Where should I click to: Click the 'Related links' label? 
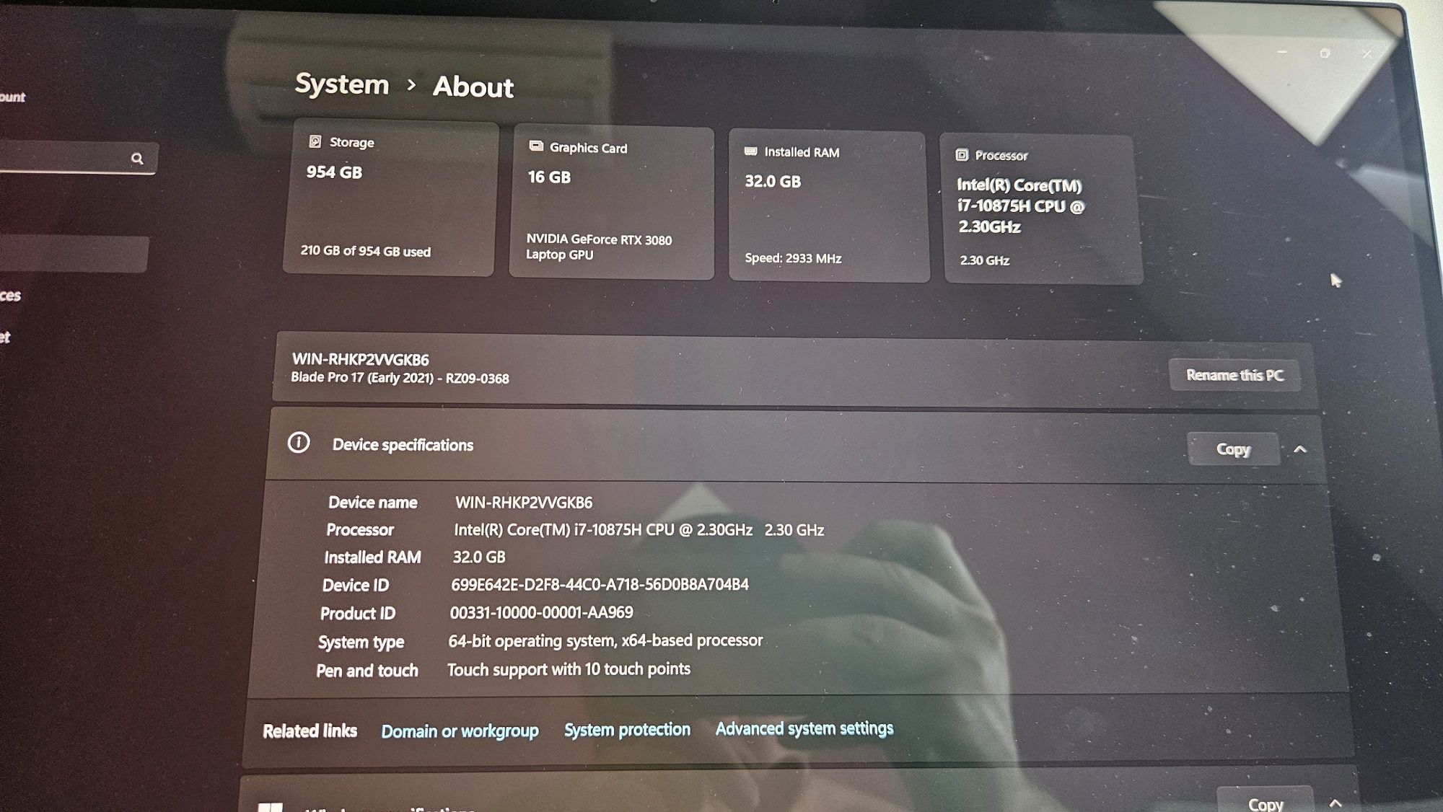point(310,731)
